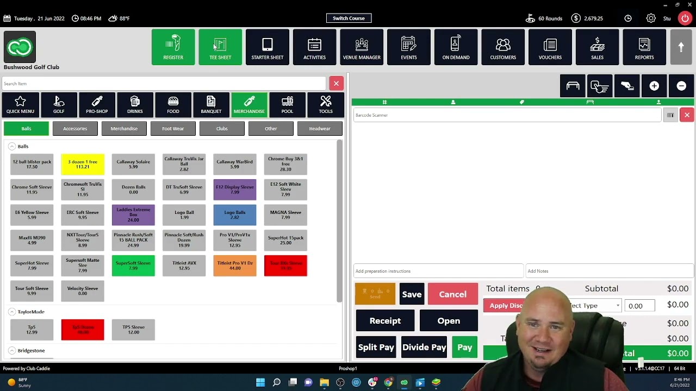Select the Food category
The width and height of the screenshot is (696, 391).
coord(173,105)
